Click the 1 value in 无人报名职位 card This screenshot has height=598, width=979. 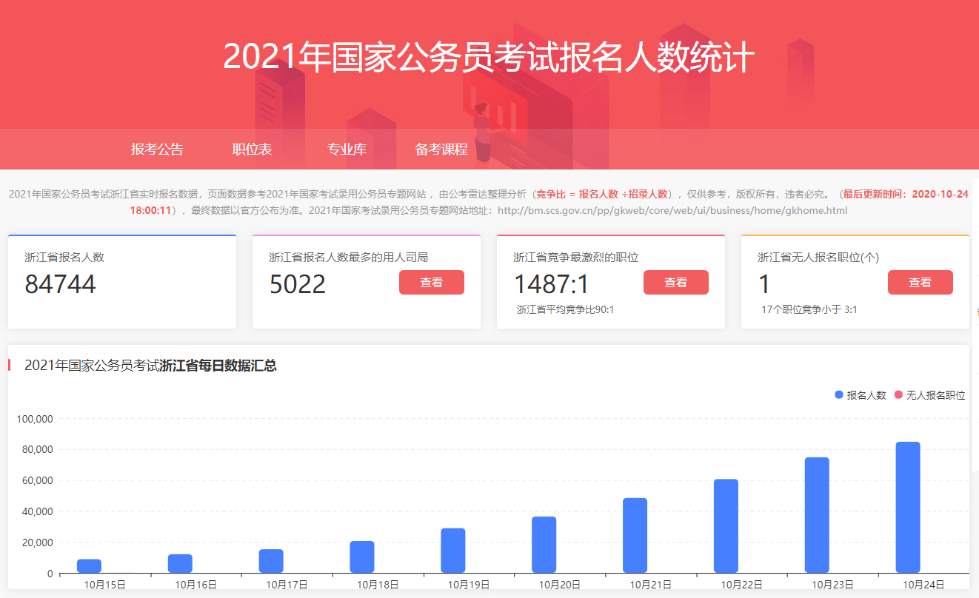click(765, 284)
